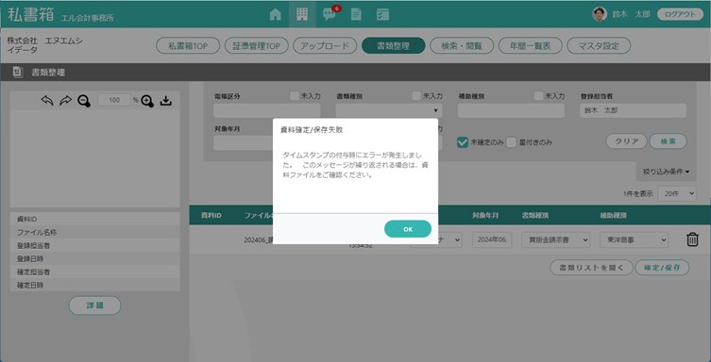This screenshot has height=362, width=711.
Task: Click the 補助種別 filter input
Action: tap(511, 110)
